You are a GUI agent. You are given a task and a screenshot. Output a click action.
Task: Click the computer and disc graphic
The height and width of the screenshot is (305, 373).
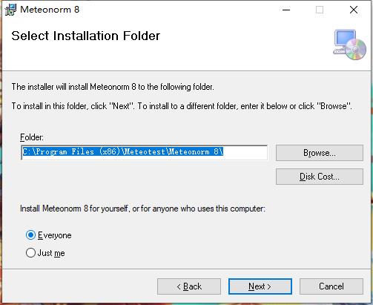[x=349, y=45]
